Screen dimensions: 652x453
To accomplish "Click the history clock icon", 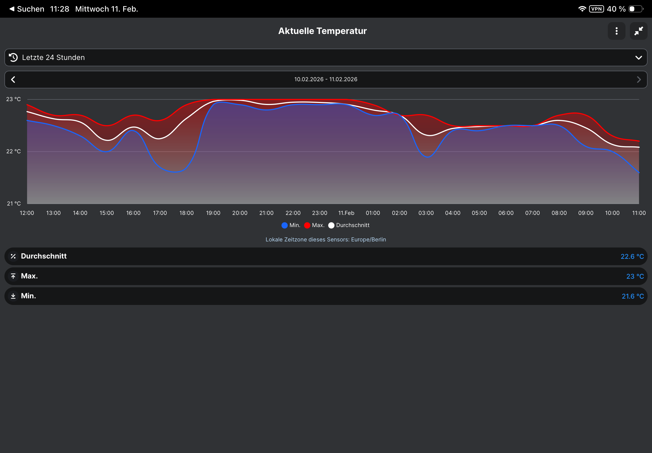I will point(13,57).
